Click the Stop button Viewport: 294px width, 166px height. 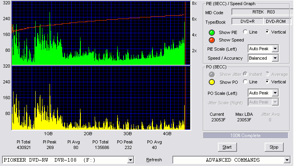pyautogui.click(x=274, y=147)
